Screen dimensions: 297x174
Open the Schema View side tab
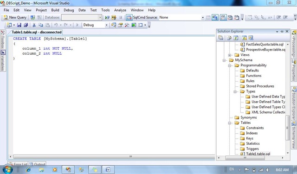[x=294, y=135]
